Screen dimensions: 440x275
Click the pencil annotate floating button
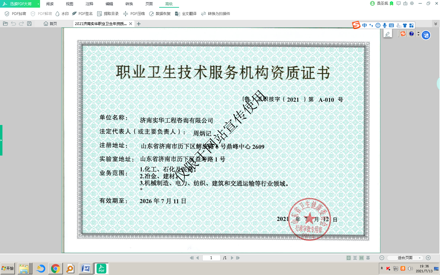click(388, 34)
